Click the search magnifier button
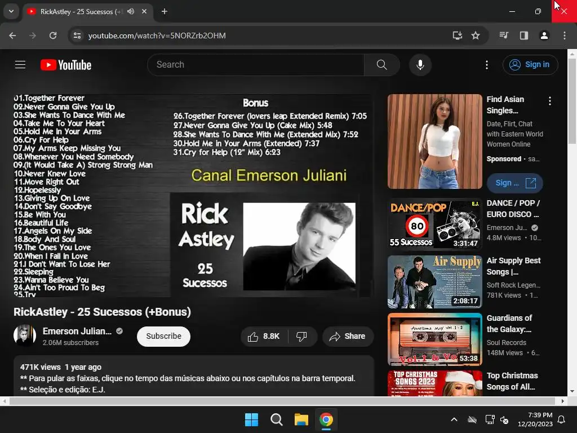577x433 pixels. [x=381, y=65]
